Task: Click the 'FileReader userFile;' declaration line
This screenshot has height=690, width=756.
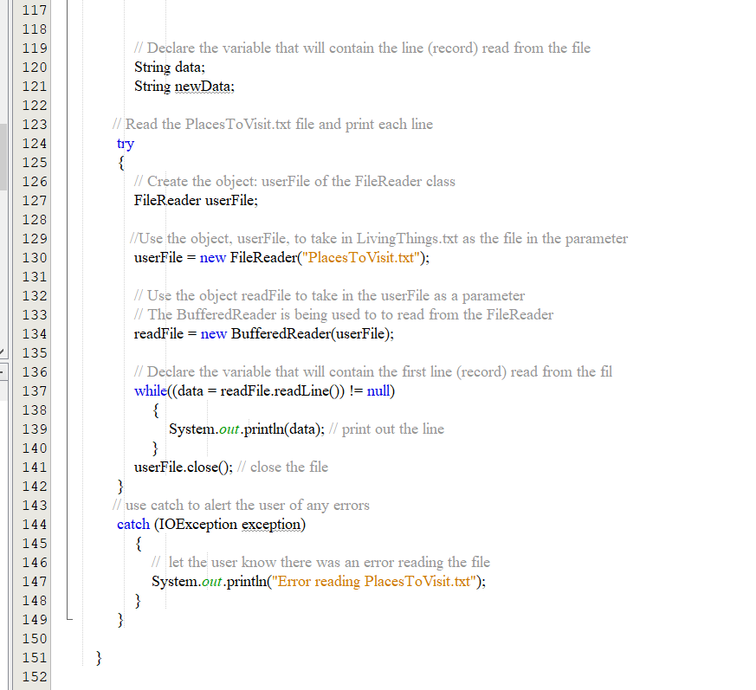Action: coord(196,201)
